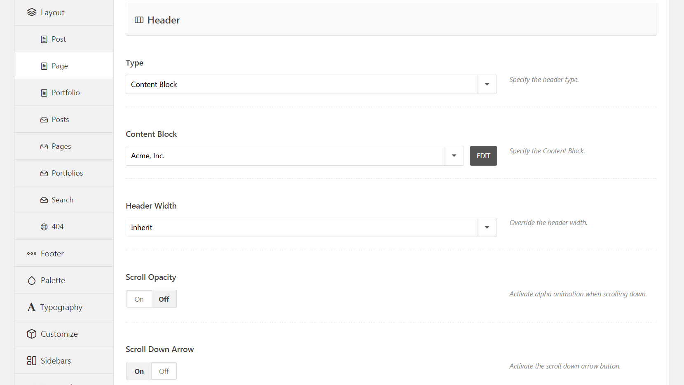684x385 pixels.
Task: Open the Portfolio layout item
Action: [x=64, y=93]
